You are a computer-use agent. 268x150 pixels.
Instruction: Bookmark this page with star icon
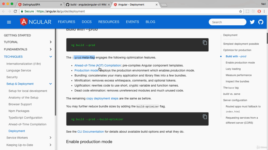coord(240,11)
